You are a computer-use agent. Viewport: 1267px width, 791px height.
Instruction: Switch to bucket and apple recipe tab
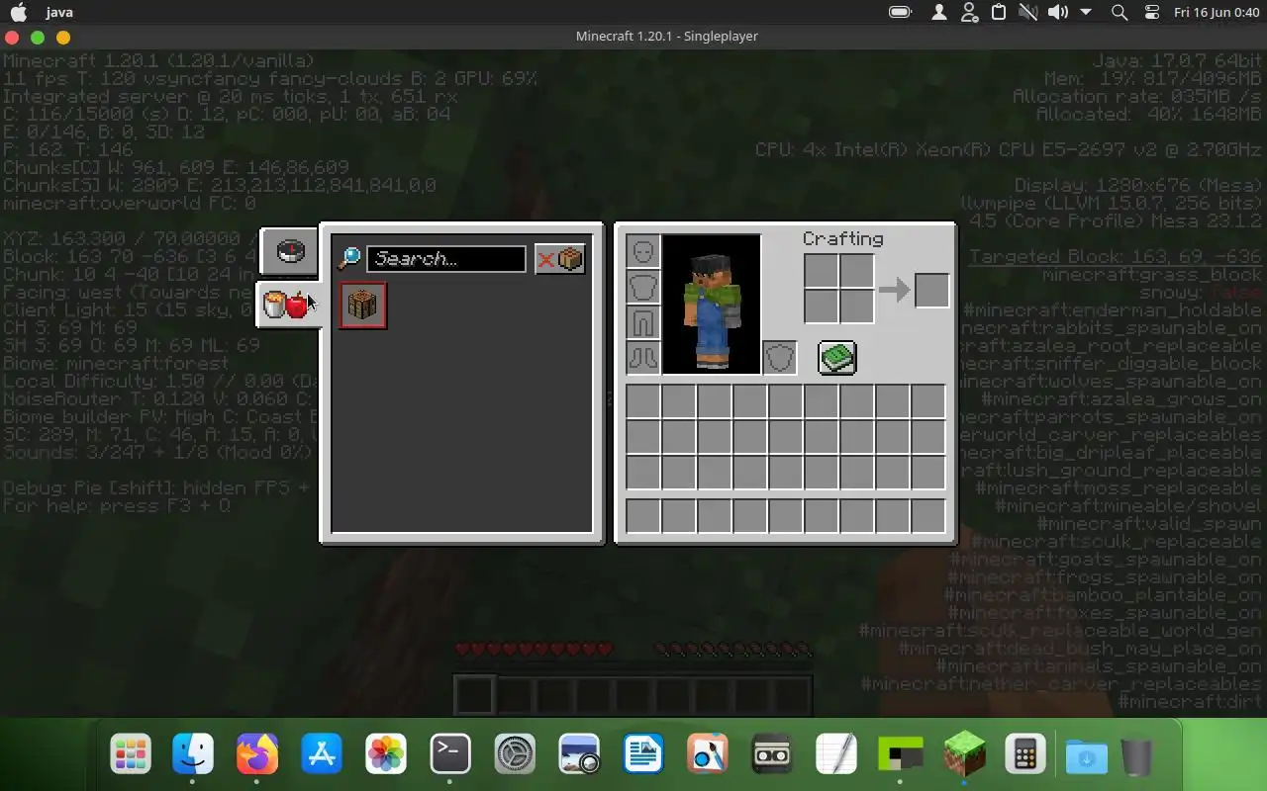tap(287, 305)
